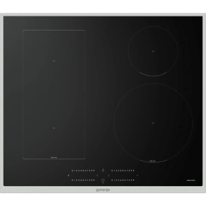The height and width of the screenshot is (206, 206).
Task: Tap the right chevron arrow key
Action: (x=109, y=175)
